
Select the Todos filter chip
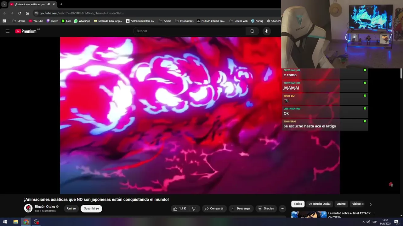[298, 204]
